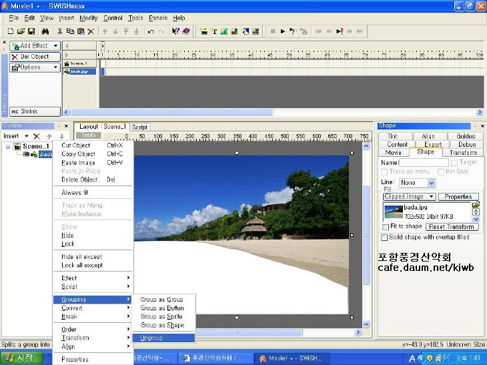Image resolution: width=487 pixels, height=365 pixels.
Task: Click the move up arrow in Outline panel
Action: tap(49, 136)
